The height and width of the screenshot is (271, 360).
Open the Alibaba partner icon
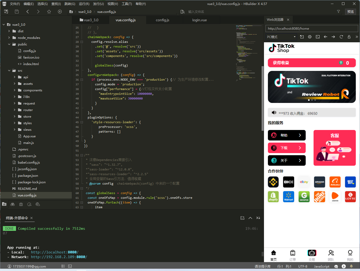click(x=335, y=182)
